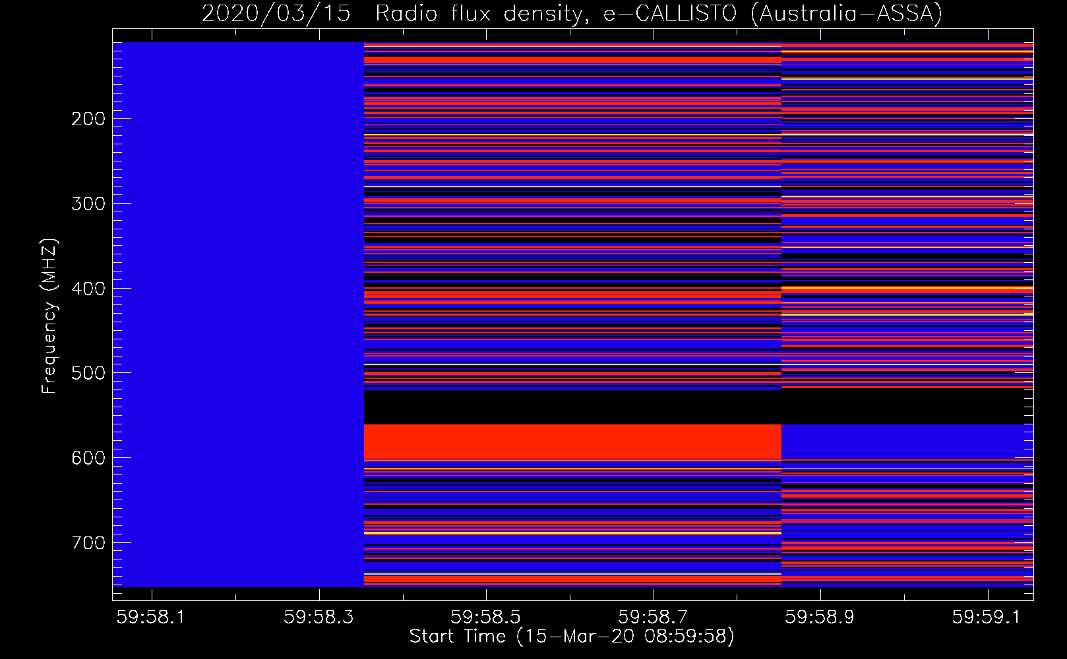The height and width of the screenshot is (659, 1067).
Task: Click the 700 MHz frequency tick label
Action: pos(88,543)
